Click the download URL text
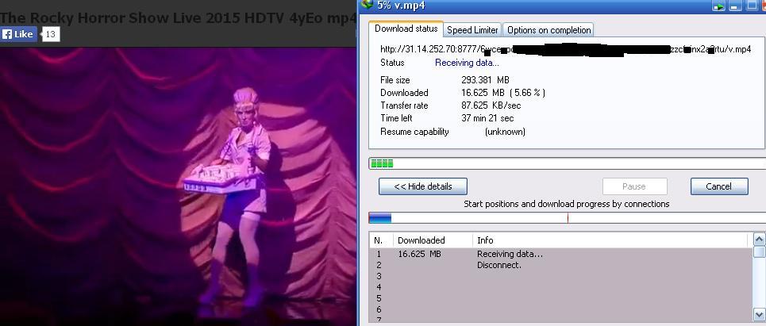 tap(565, 49)
